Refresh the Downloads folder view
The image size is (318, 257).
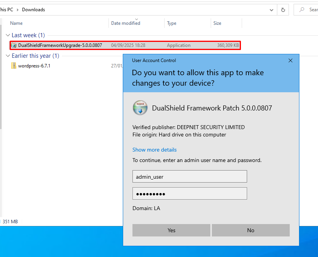[283, 10]
